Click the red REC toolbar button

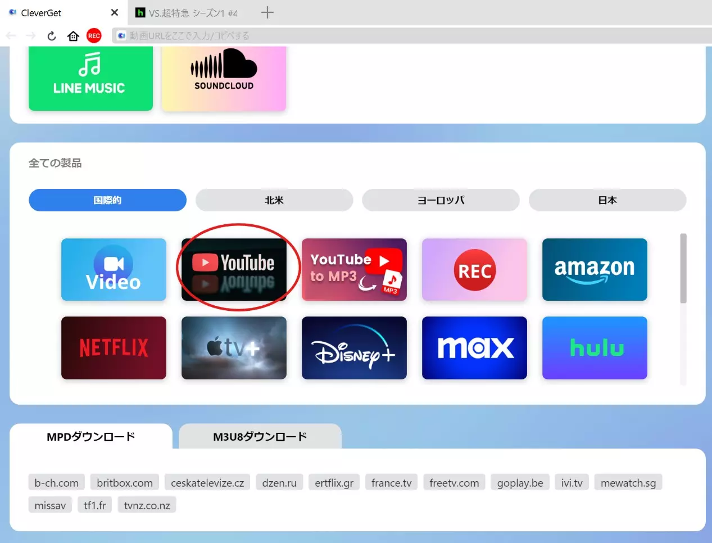[94, 36]
